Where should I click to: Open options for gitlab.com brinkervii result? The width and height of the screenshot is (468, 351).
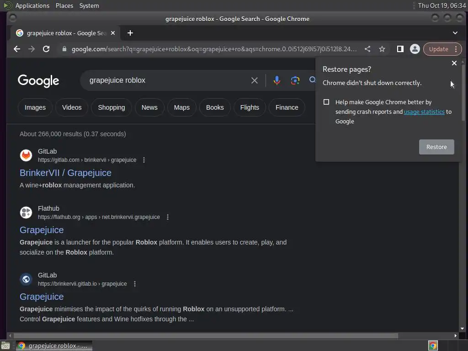point(144,160)
